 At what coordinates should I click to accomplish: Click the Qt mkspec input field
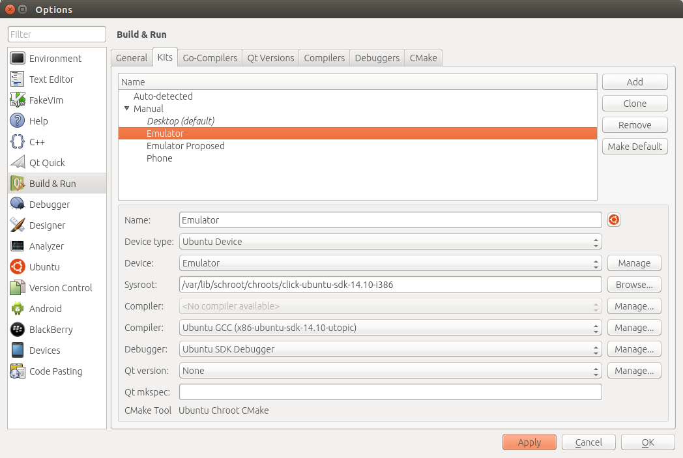point(390,392)
